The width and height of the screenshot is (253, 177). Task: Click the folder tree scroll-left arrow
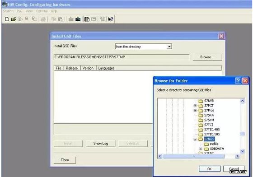coord(160,156)
